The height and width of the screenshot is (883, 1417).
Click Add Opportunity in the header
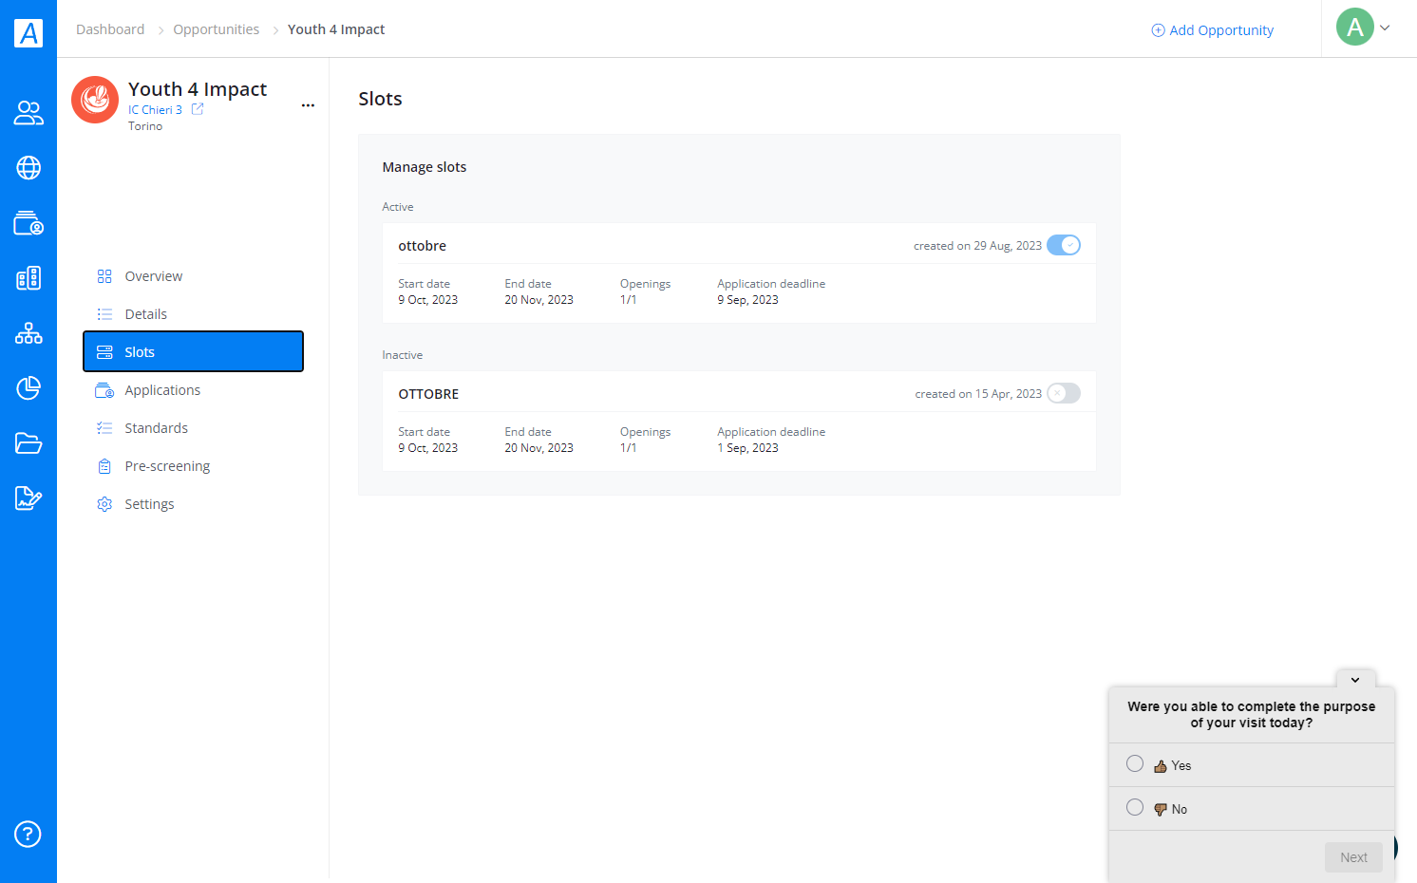pos(1212,30)
